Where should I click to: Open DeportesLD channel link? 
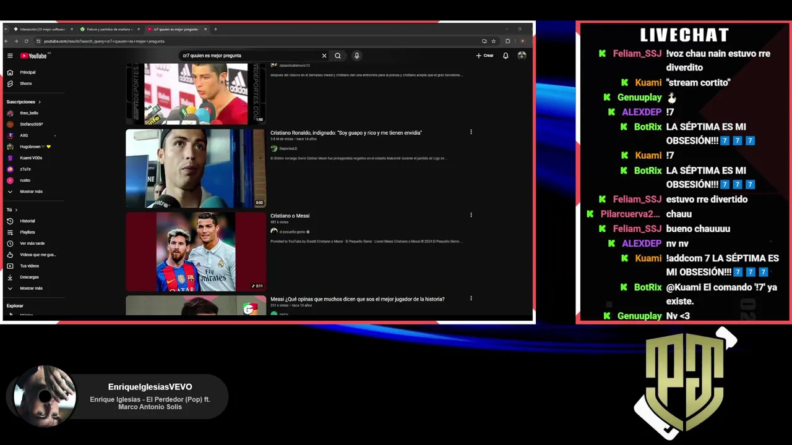(288, 148)
